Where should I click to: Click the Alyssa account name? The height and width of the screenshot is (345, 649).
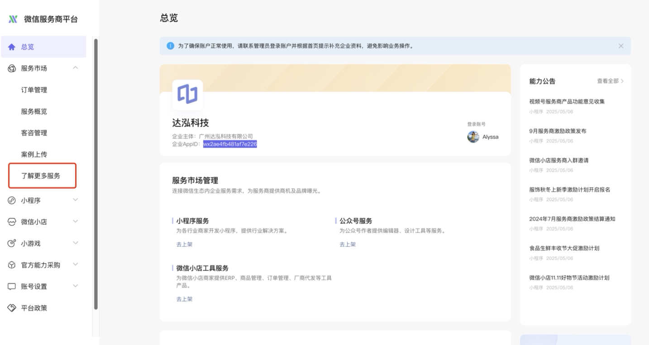click(x=491, y=137)
